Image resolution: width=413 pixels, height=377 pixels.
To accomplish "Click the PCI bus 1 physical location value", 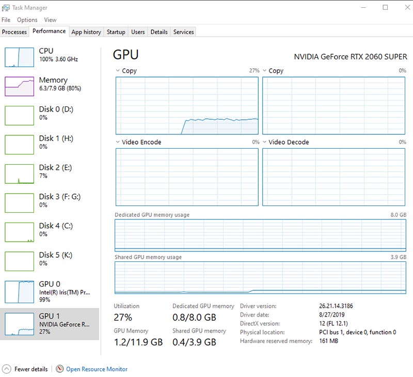I will [x=357, y=332].
